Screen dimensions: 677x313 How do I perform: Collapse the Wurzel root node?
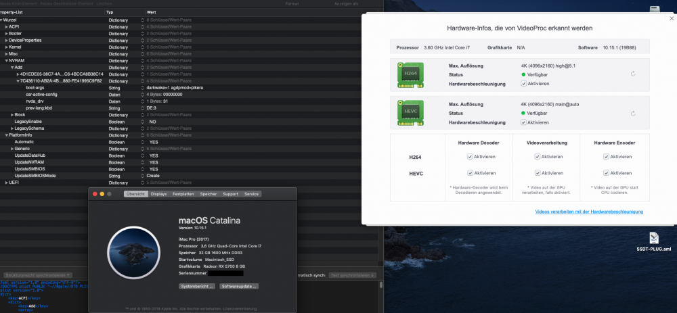[x=1, y=20]
